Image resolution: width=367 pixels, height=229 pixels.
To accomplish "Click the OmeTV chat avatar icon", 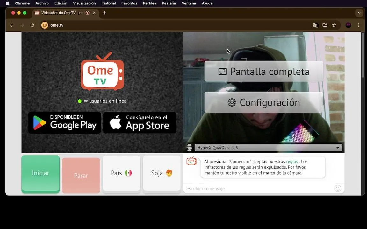I will [x=191, y=161].
